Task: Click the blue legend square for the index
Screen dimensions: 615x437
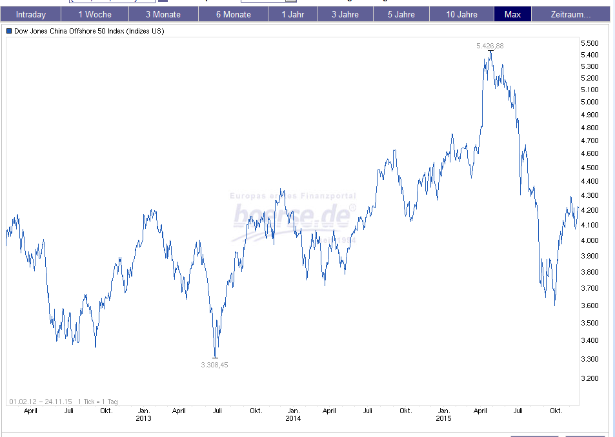Action: click(x=9, y=31)
